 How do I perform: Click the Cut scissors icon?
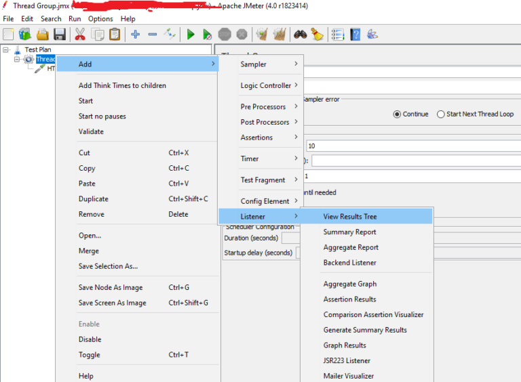point(80,34)
